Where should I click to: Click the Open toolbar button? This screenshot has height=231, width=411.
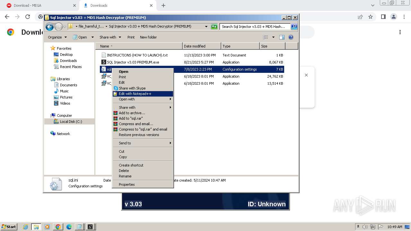[x=80, y=37]
